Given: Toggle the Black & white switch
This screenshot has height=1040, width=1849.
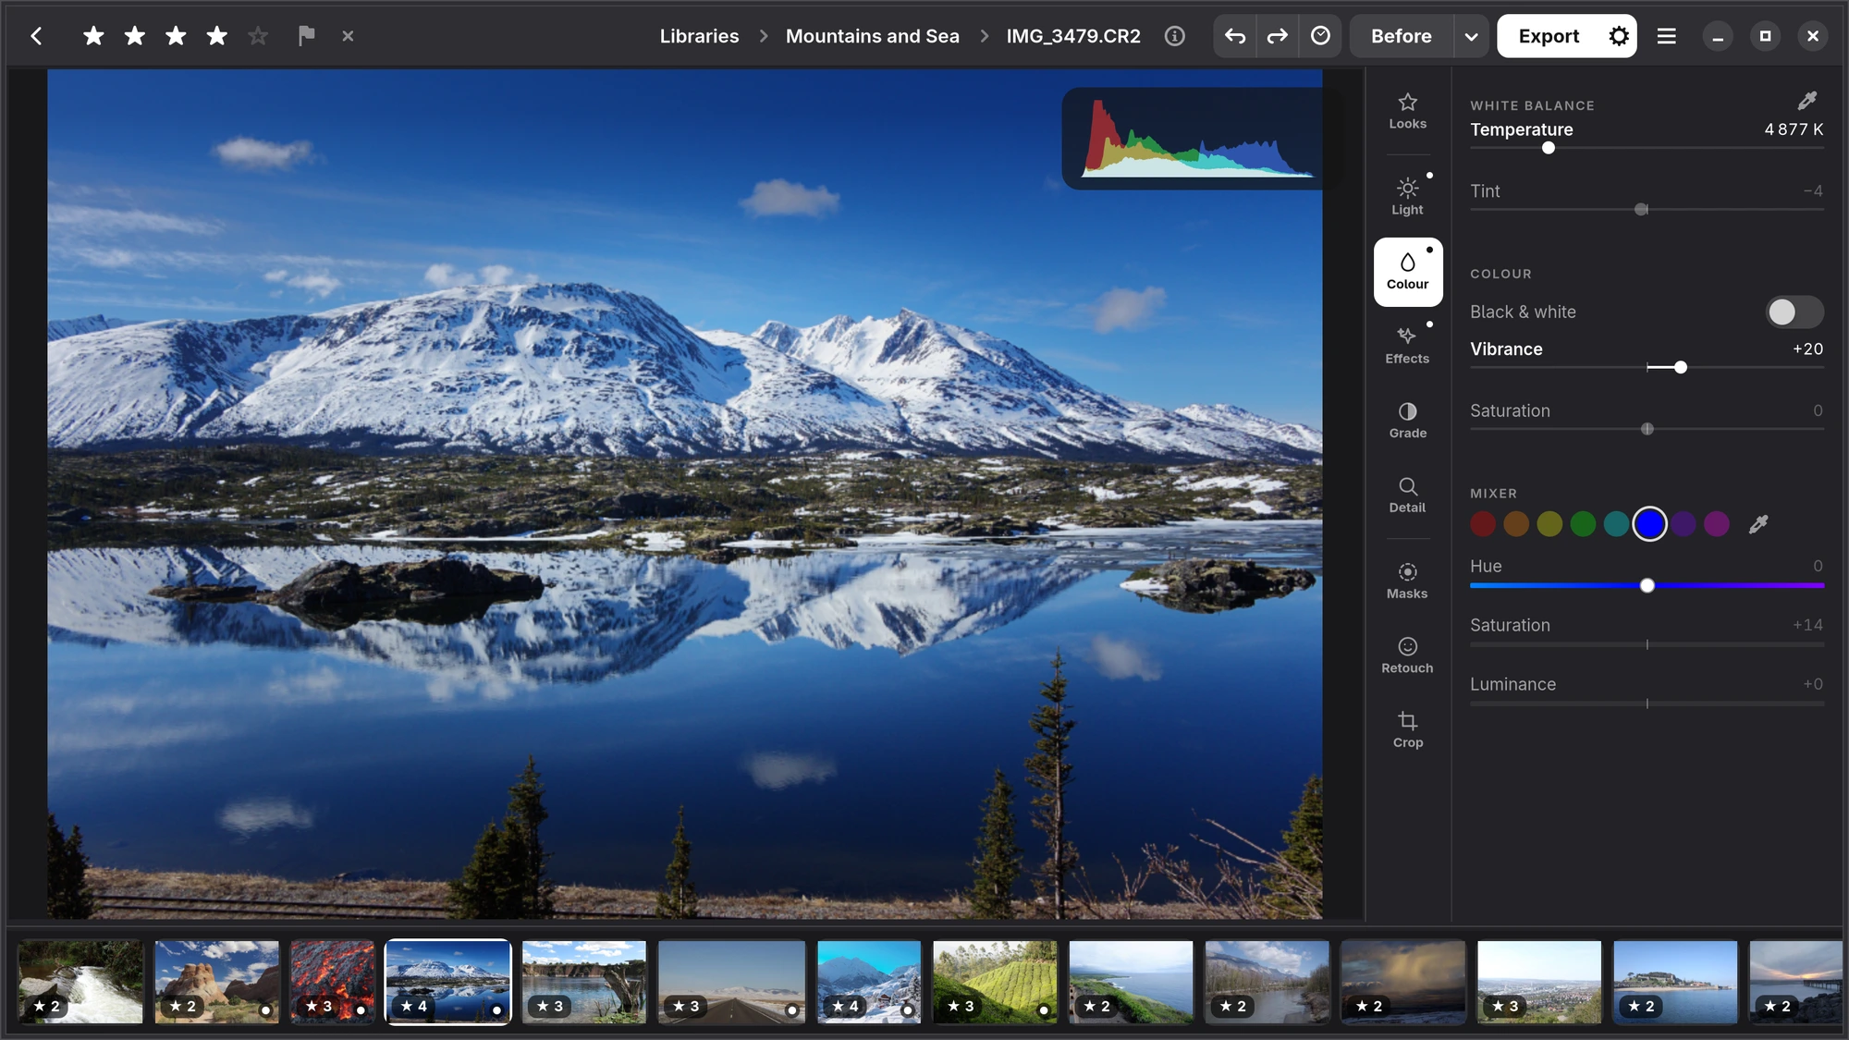Looking at the screenshot, I should tap(1794, 312).
